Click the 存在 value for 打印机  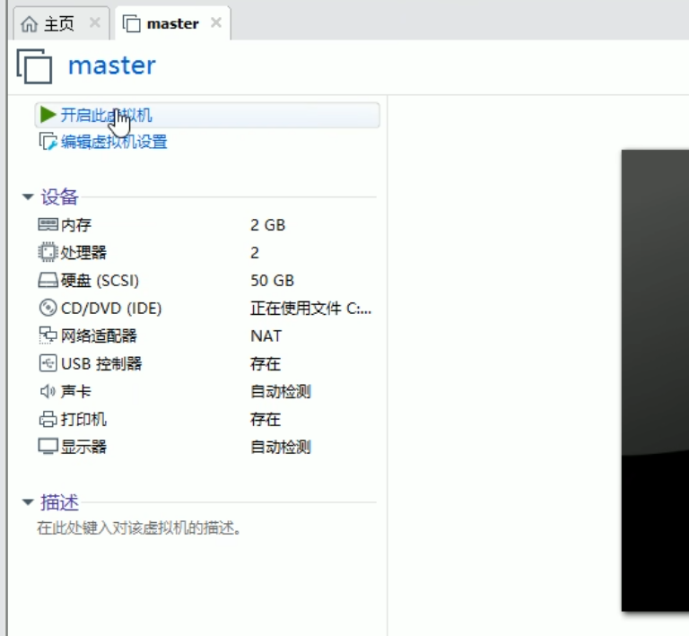[x=266, y=419]
